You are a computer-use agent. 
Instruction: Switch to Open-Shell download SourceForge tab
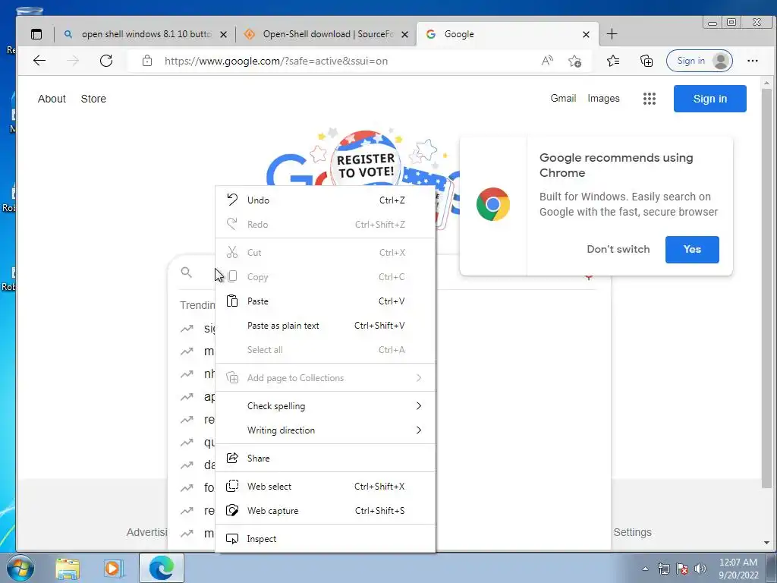click(327, 34)
